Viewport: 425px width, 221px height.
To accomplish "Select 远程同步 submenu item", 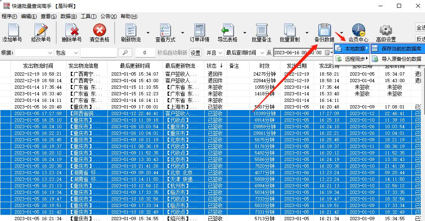I will (x=352, y=59).
